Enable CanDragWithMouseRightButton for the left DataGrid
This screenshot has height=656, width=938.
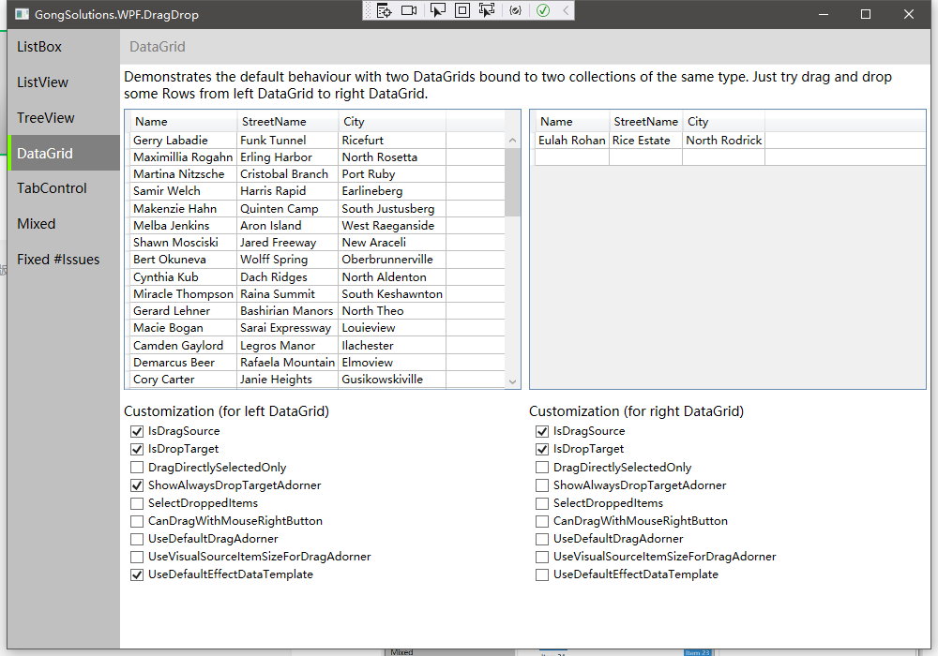tap(137, 521)
